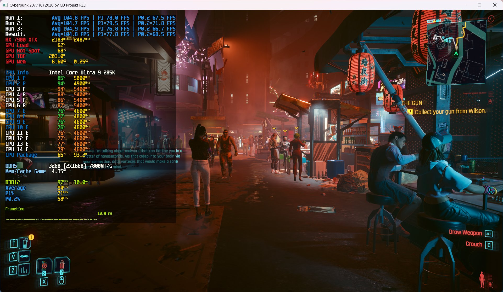Click the C key icon next to Crouch
This screenshot has height=292, width=503.
489,245
